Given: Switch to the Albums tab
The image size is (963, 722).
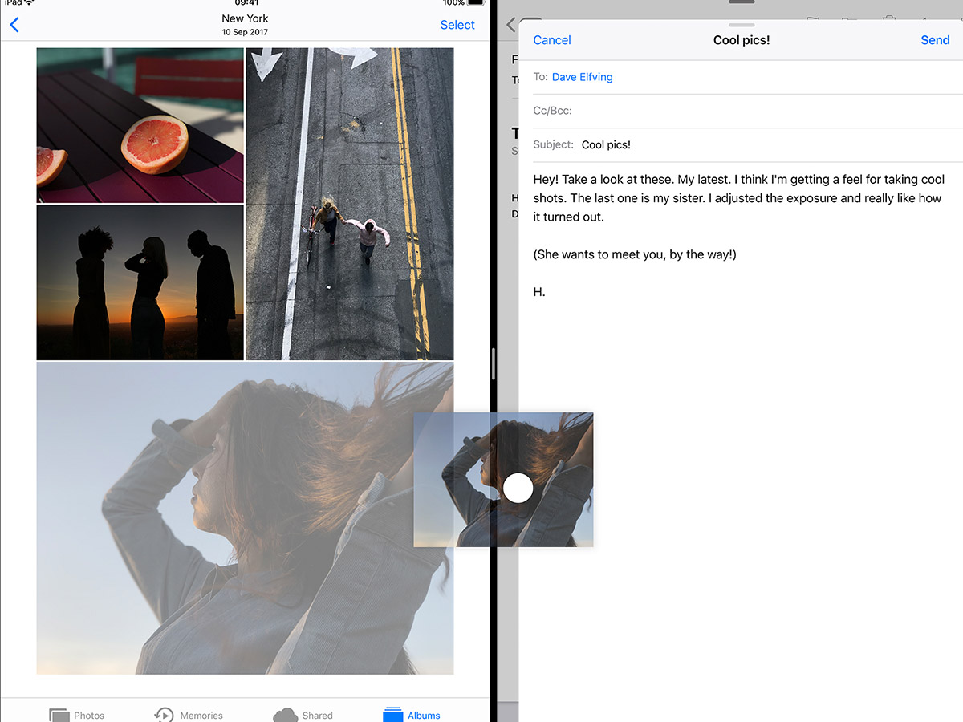Looking at the screenshot, I should 412,715.
